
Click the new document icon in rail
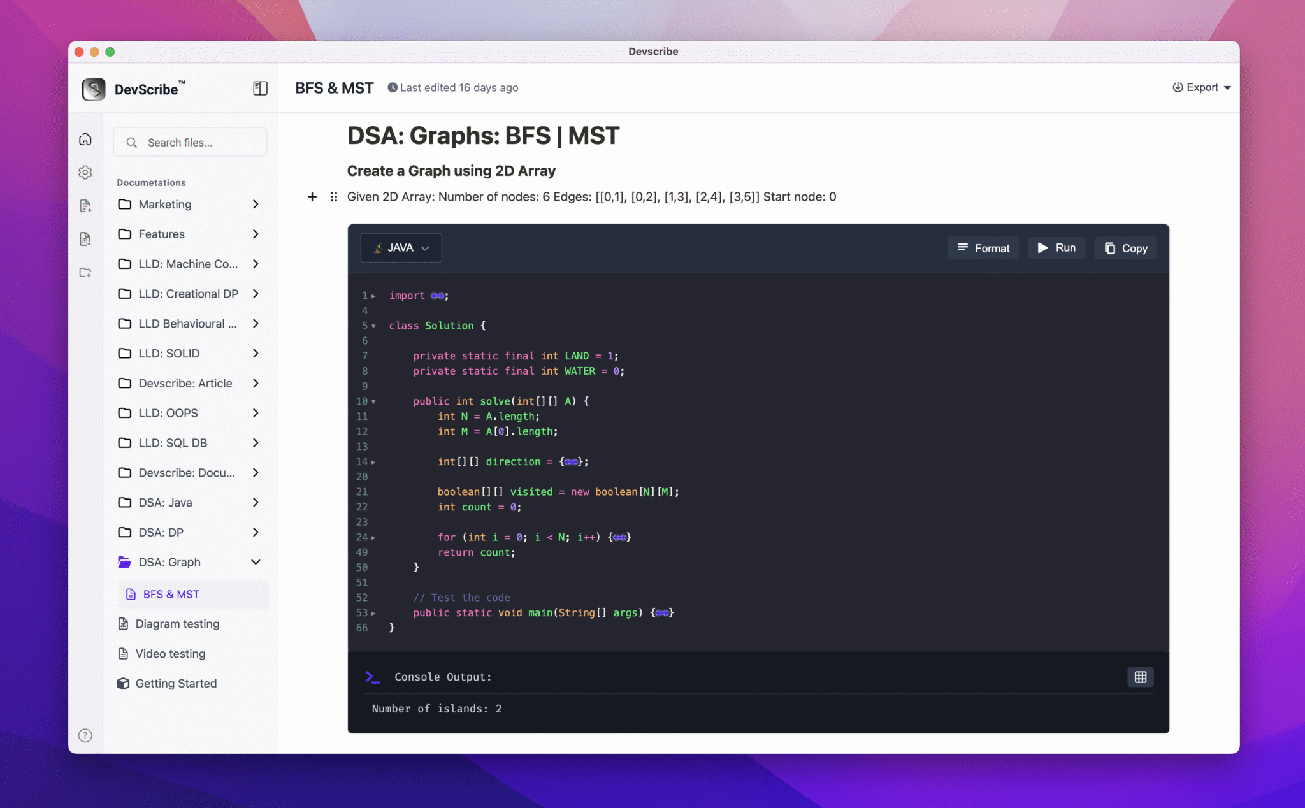coord(85,205)
